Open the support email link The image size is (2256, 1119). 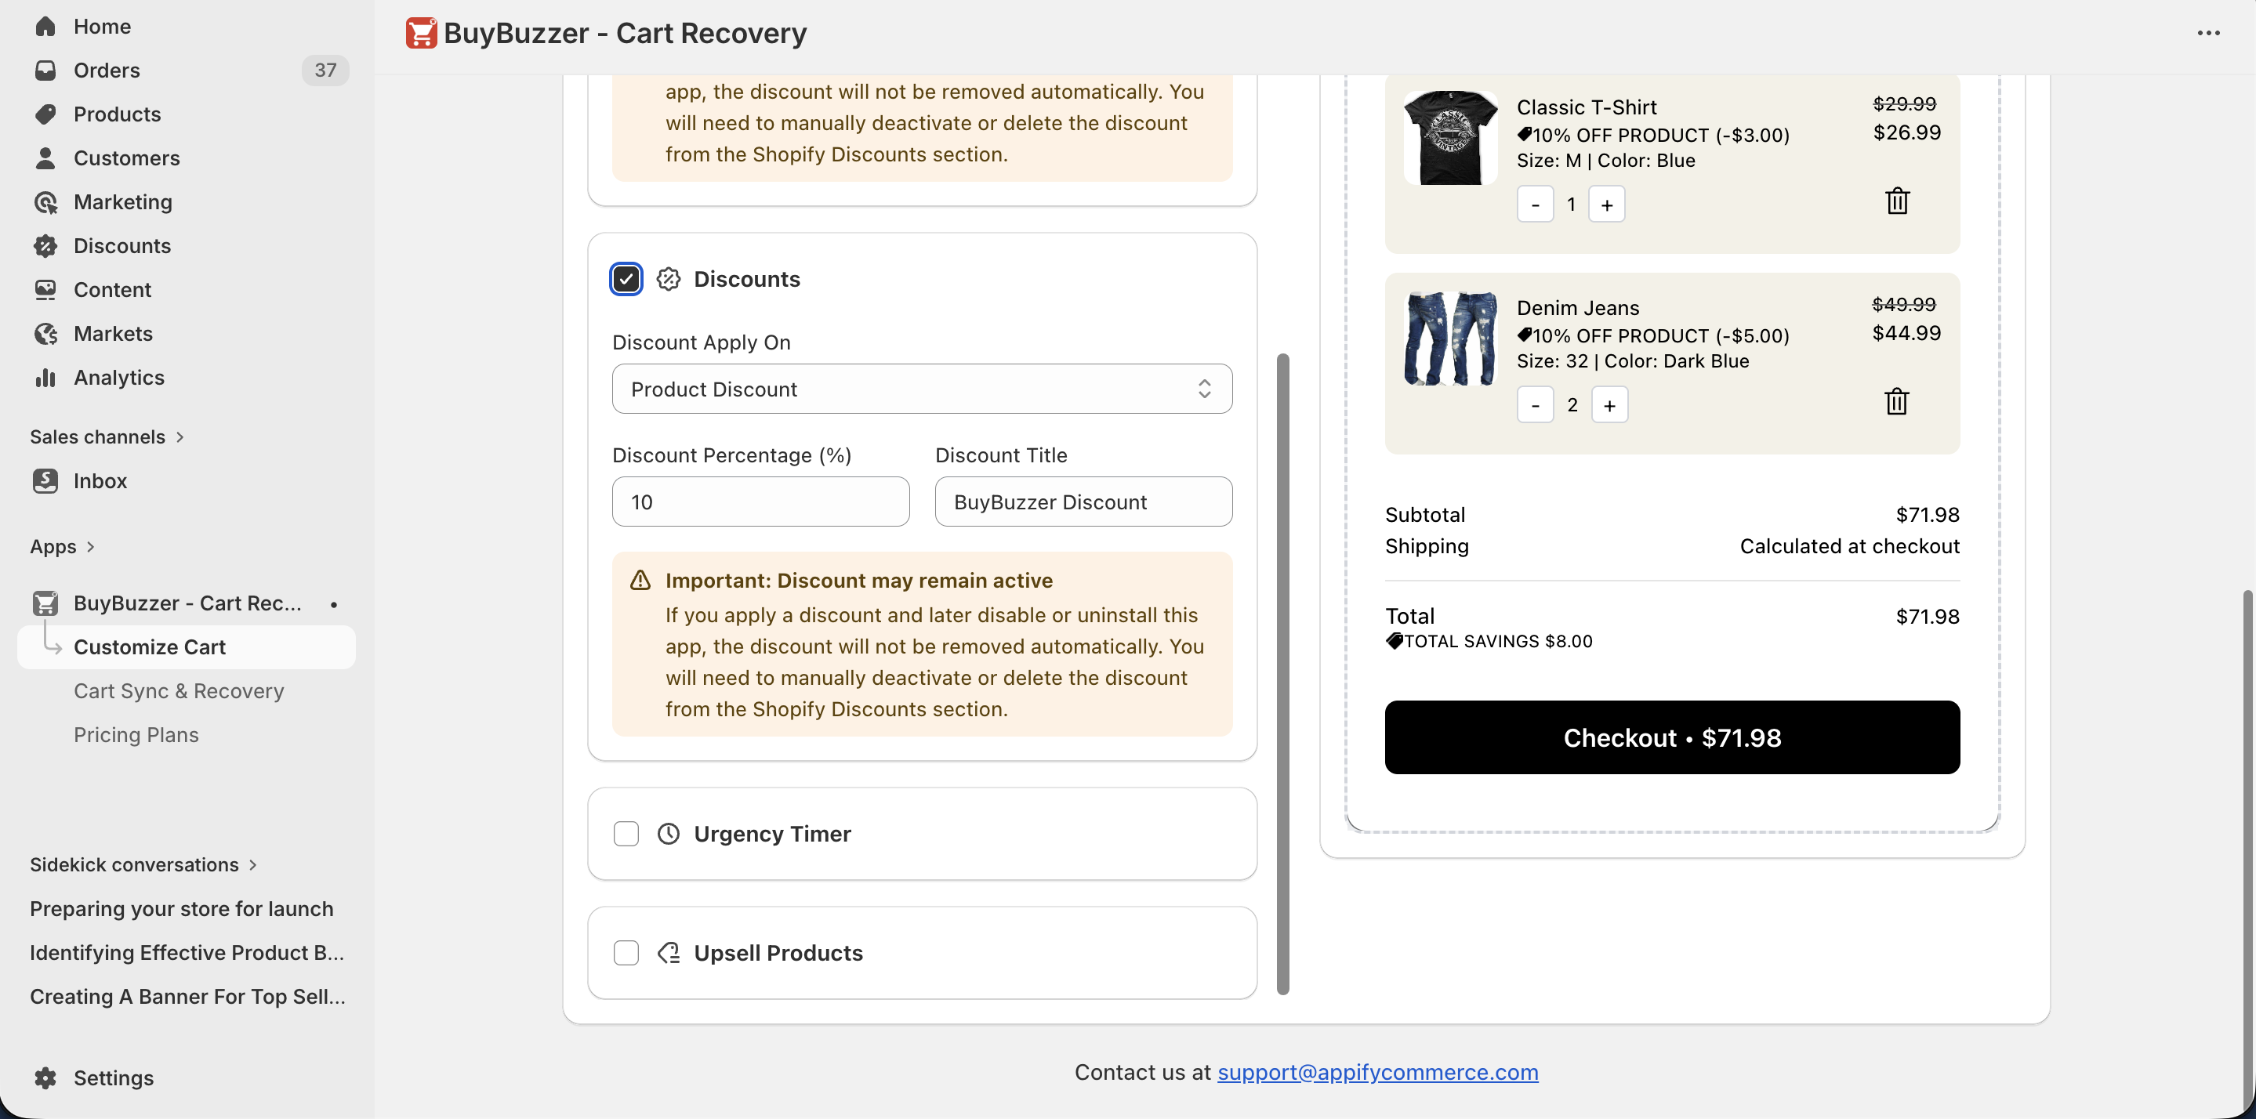1376,1072
